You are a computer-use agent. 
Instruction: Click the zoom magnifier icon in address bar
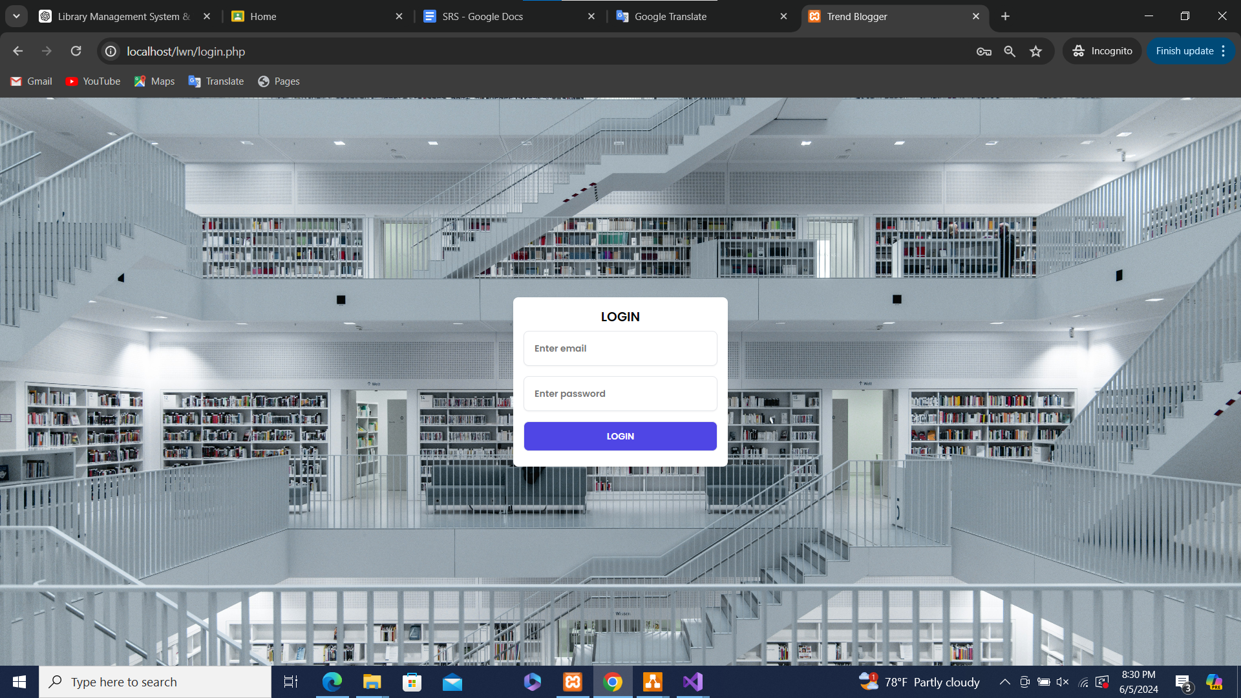[x=1010, y=51]
